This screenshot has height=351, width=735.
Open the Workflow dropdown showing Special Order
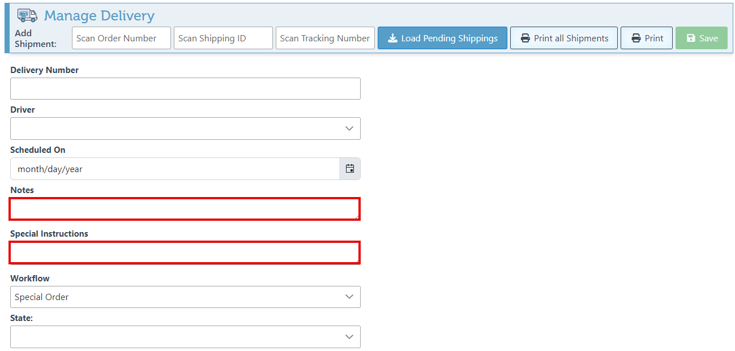click(x=185, y=297)
